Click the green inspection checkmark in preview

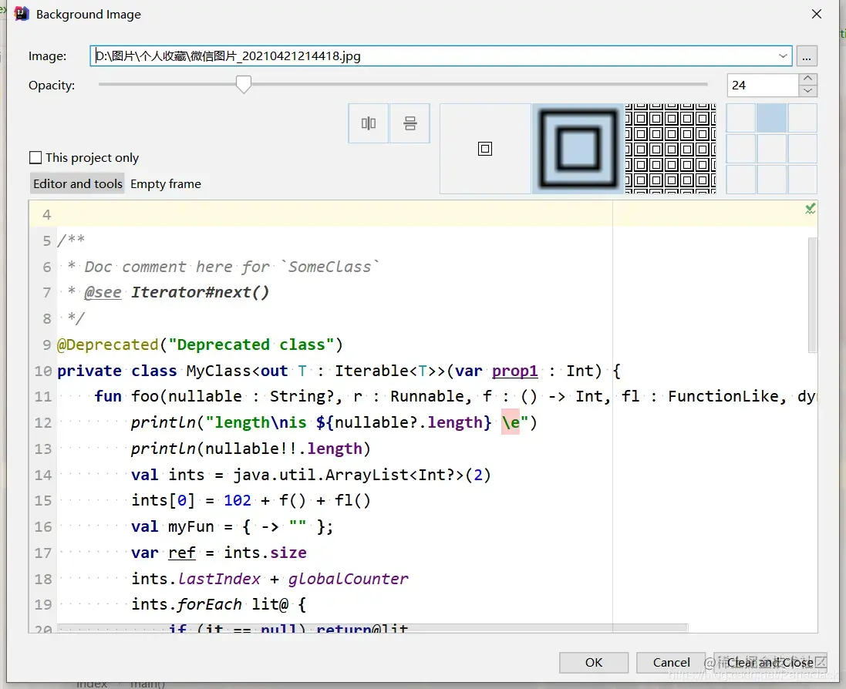(810, 209)
